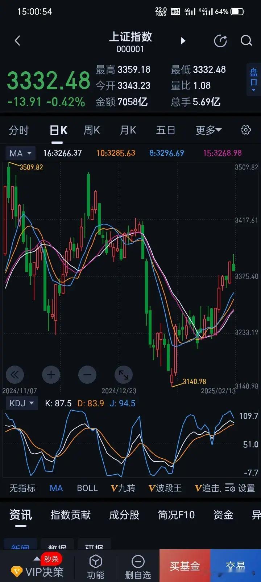Viewport: 261px width, 582px height.
Task: Tap the orange 10:3285.63 MA value
Action: click(x=116, y=153)
